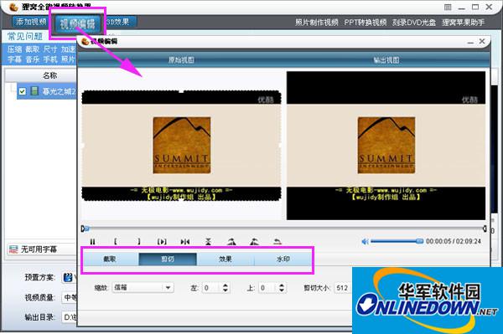Open 照片制作视频 link
Screen dimensions: 503x334
pos(317,23)
